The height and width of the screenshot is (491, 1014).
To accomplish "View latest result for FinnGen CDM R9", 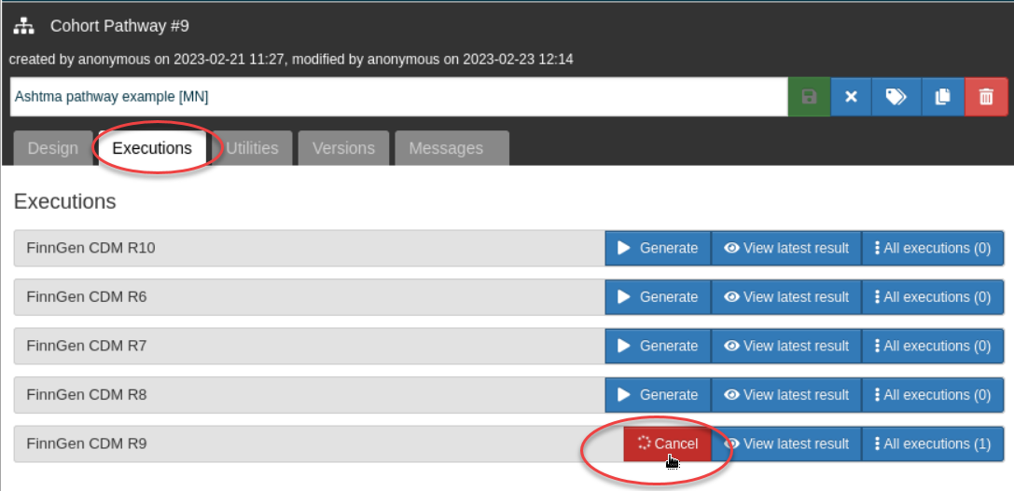I will coord(786,443).
